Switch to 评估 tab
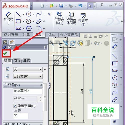This screenshot has height=125, width=125. point(52,35)
